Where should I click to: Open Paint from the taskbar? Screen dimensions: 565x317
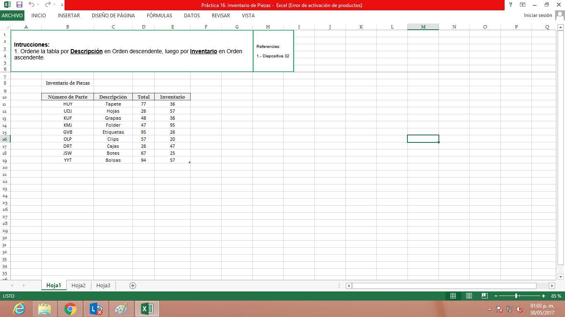122,309
